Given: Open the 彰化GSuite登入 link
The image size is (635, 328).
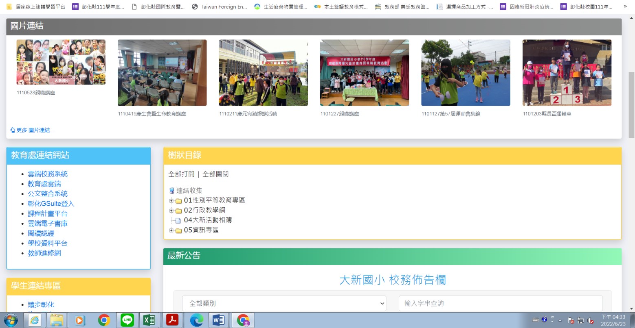Looking at the screenshot, I should point(51,204).
